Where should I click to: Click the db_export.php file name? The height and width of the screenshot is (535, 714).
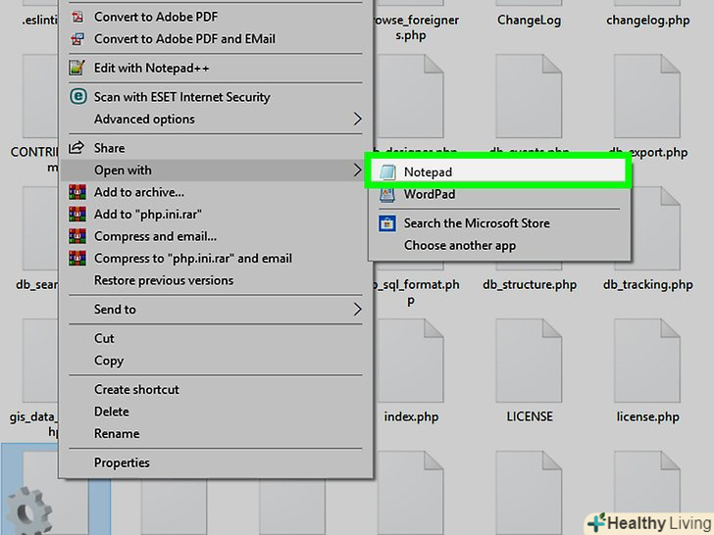tap(648, 153)
